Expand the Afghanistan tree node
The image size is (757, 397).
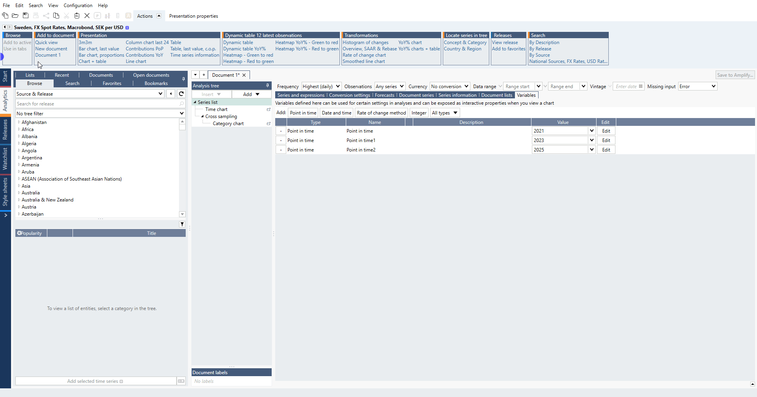(x=19, y=122)
